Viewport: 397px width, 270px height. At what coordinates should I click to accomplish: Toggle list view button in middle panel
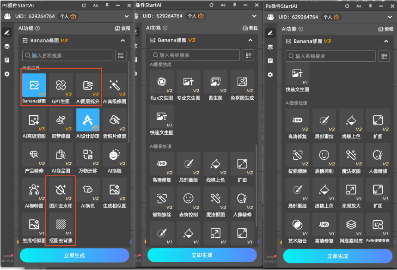pos(248,55)
